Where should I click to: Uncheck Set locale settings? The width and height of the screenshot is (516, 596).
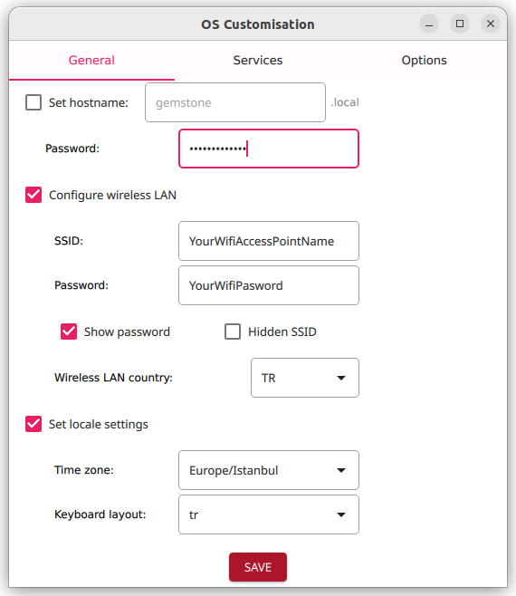[x=33, y=424]
